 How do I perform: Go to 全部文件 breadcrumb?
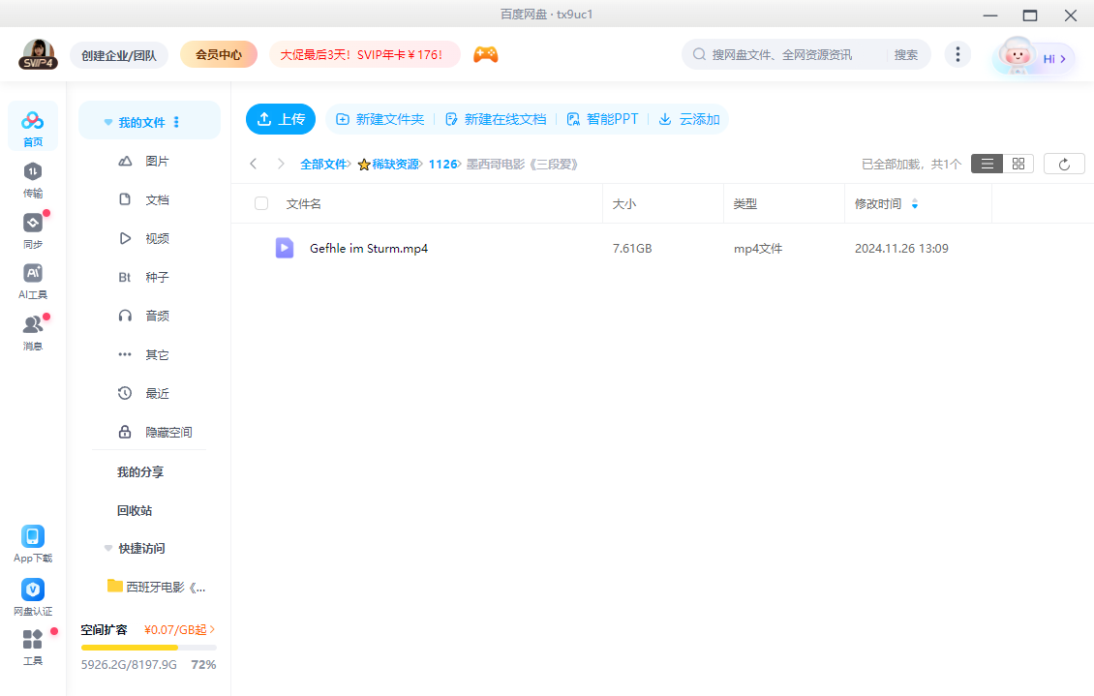(323, 164)
